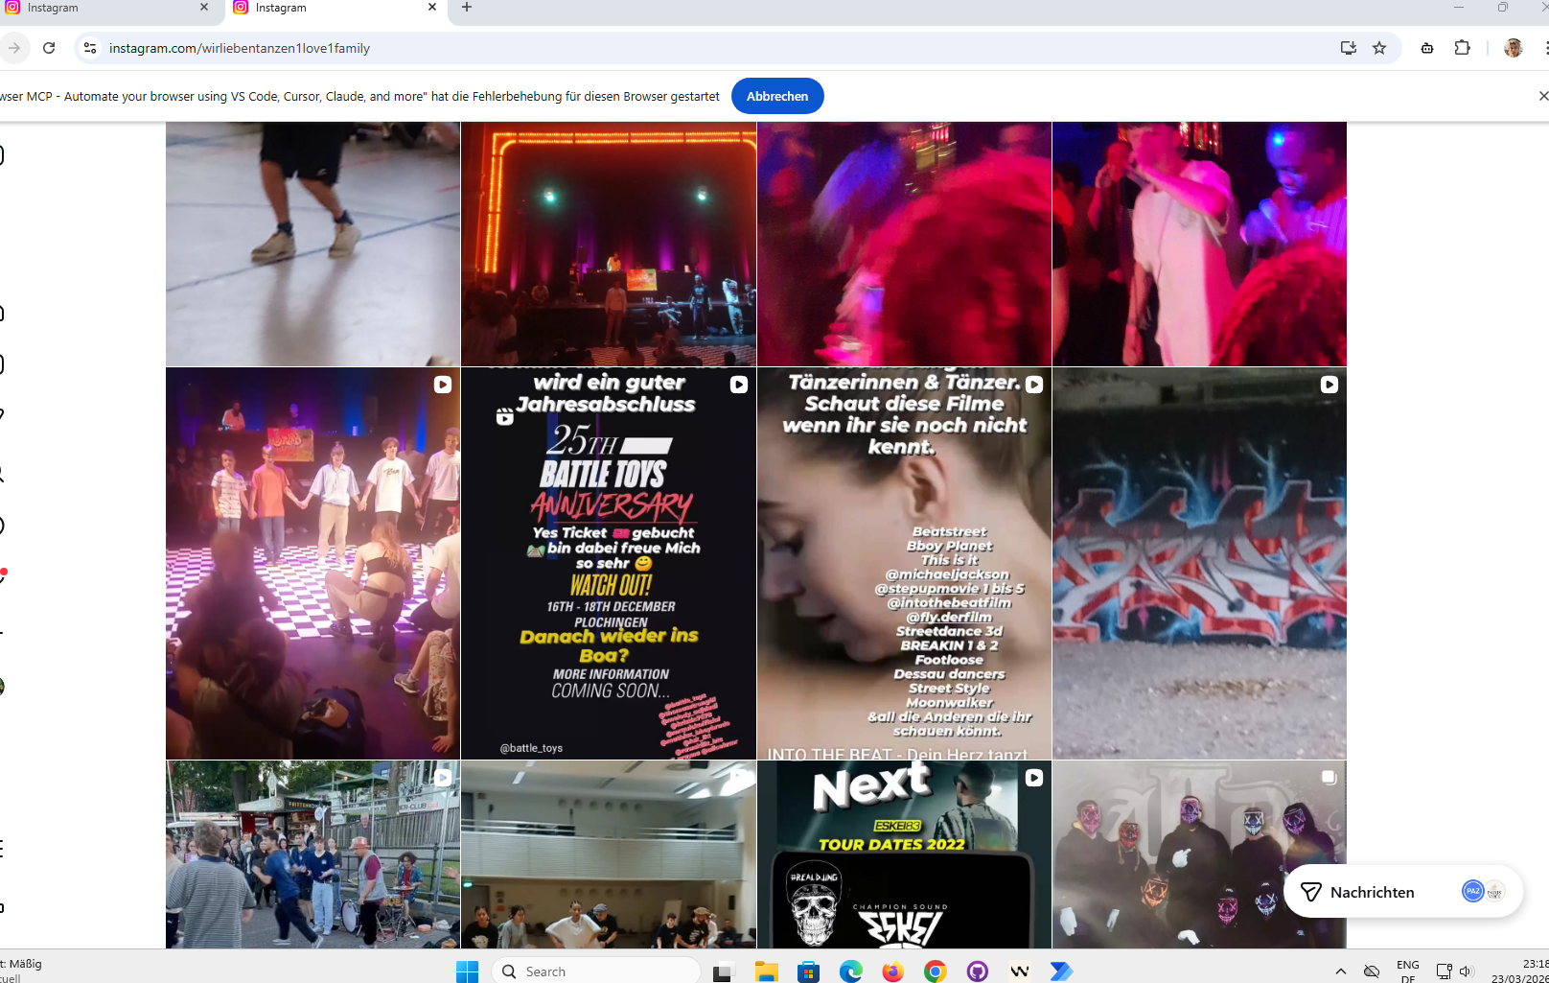Reload the Instagram page
This screenshot has height=983, width=1549.
[49, 48]
